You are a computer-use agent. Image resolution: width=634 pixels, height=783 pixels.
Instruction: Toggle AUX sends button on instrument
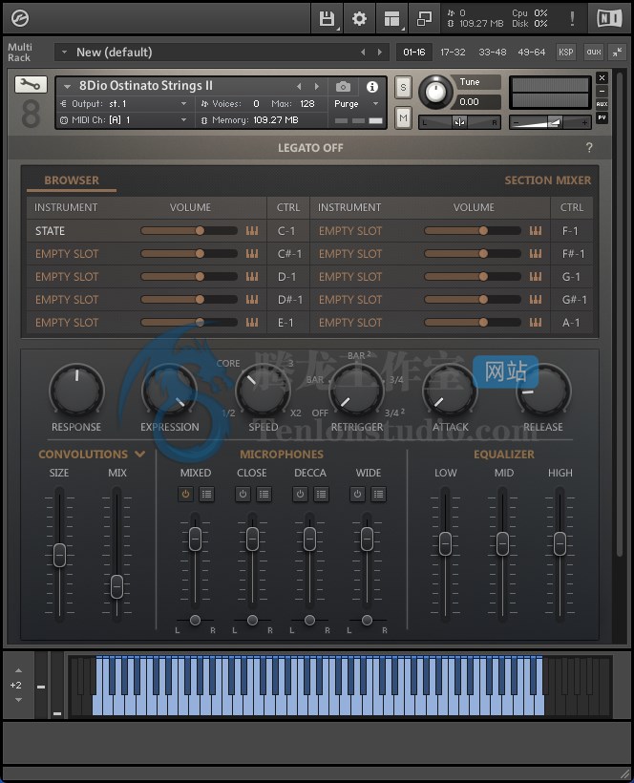pos(602,104)
